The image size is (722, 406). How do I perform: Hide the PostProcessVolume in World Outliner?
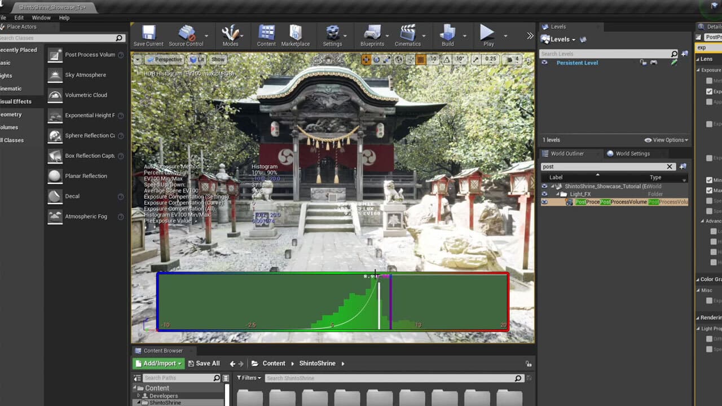click(x=544, y=202)
